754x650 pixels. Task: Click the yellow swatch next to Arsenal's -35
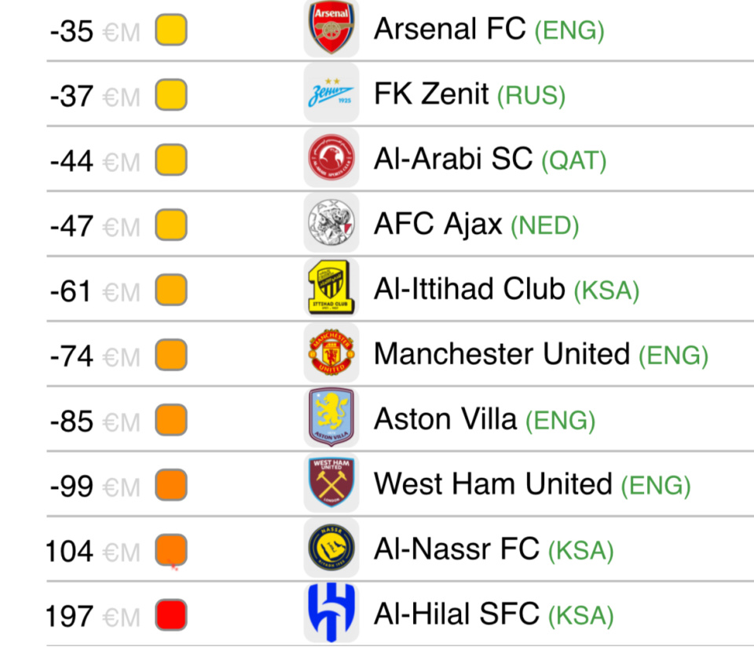pos(170,31)
